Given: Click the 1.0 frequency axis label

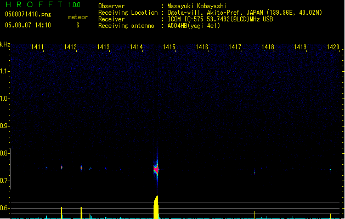Looking at the screenshot, I should tap(5, 99).
